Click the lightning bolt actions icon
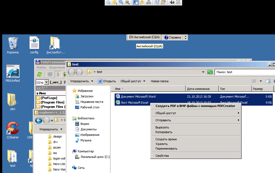The height and width of the screenshot is (173, 275). click(115, 2)
